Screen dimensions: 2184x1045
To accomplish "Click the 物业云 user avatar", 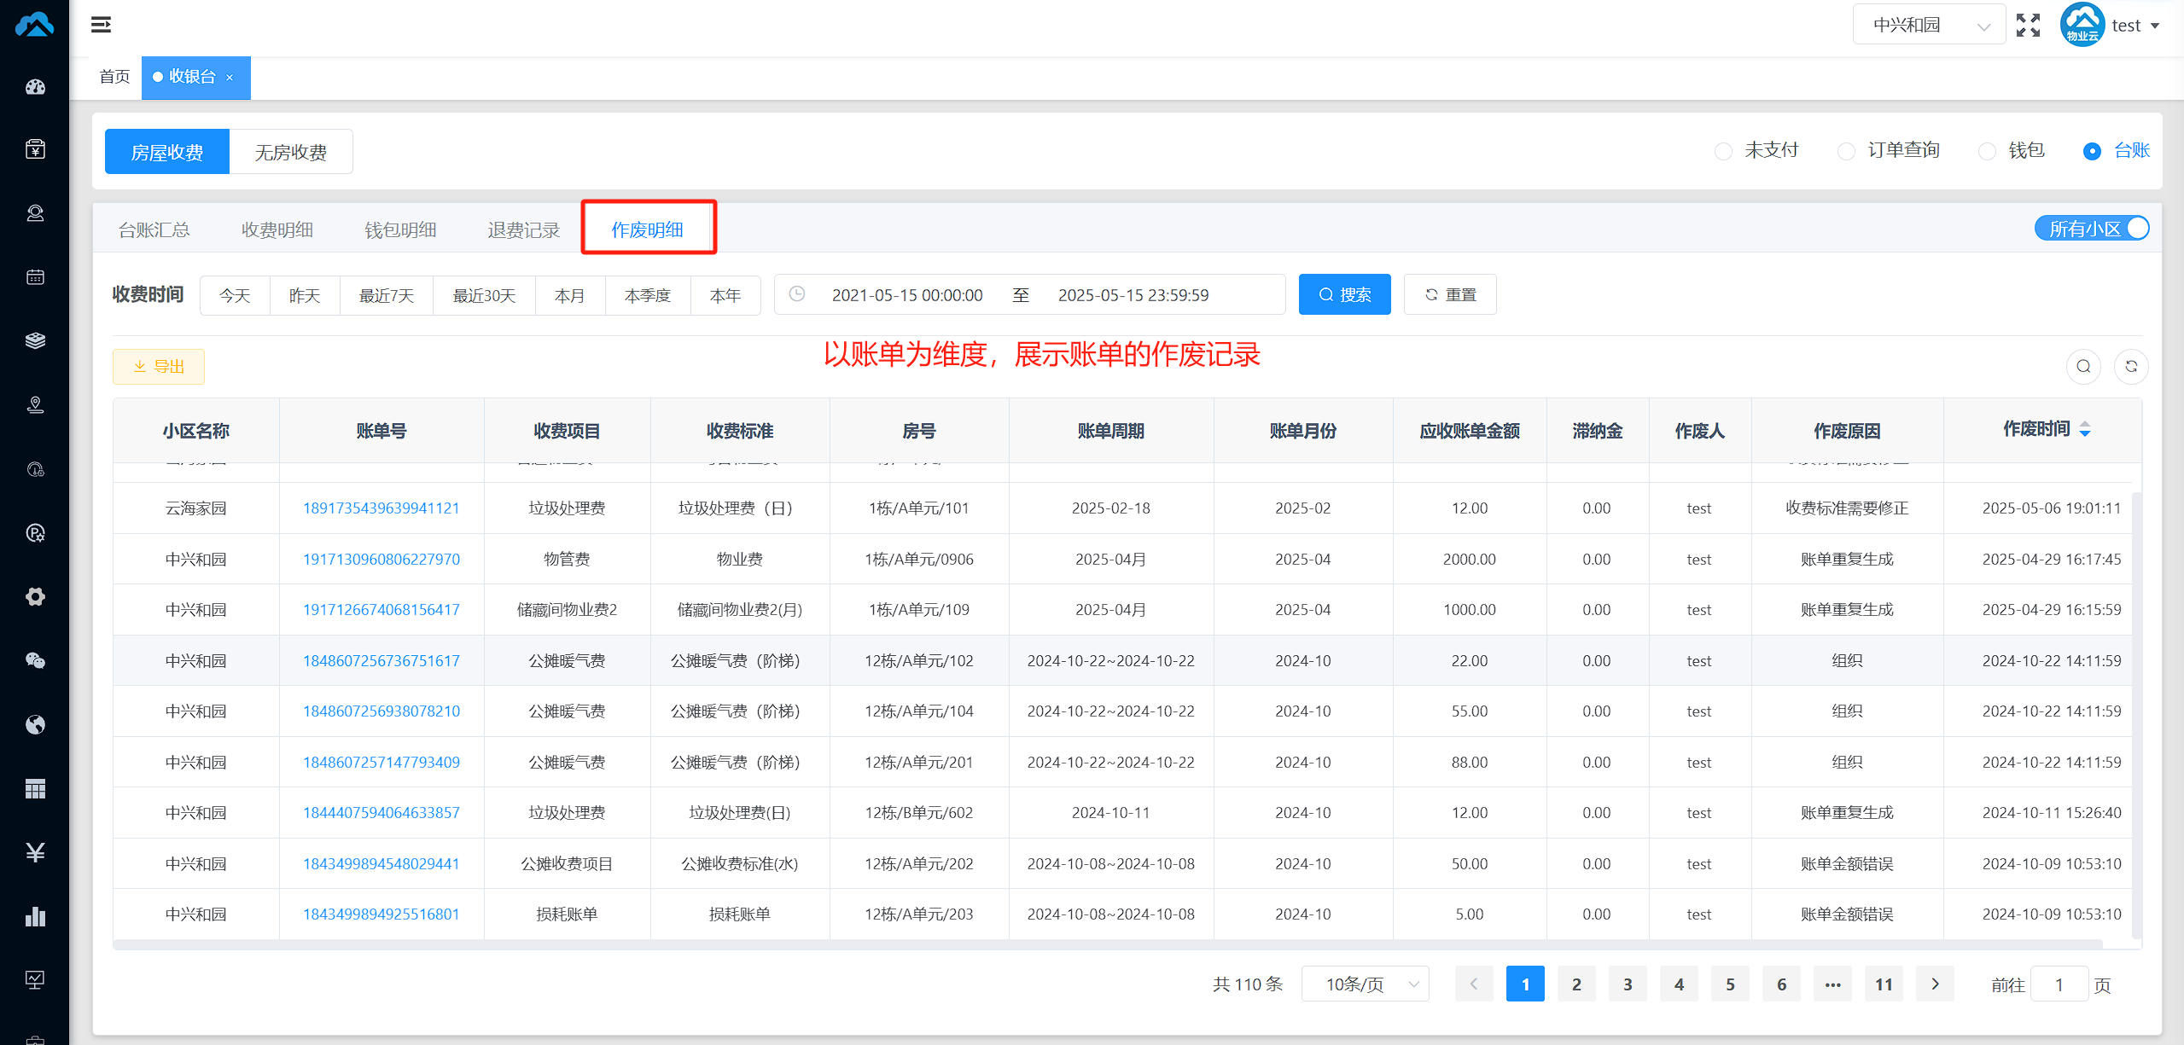I will coord(2082,25).
